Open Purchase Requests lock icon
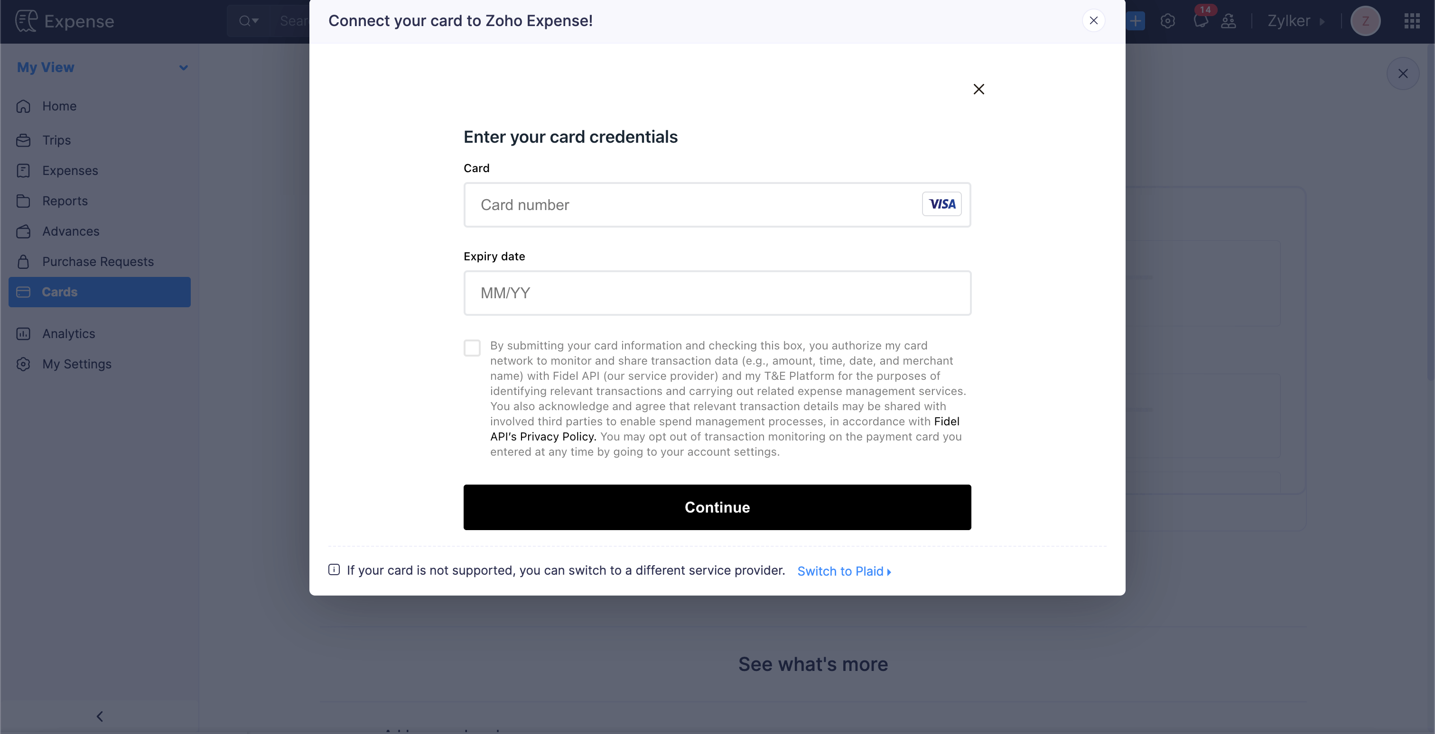 pyautogui.click(x=23, y=262)
